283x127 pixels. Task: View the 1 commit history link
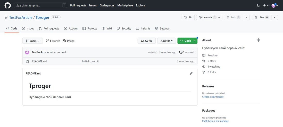187,52
